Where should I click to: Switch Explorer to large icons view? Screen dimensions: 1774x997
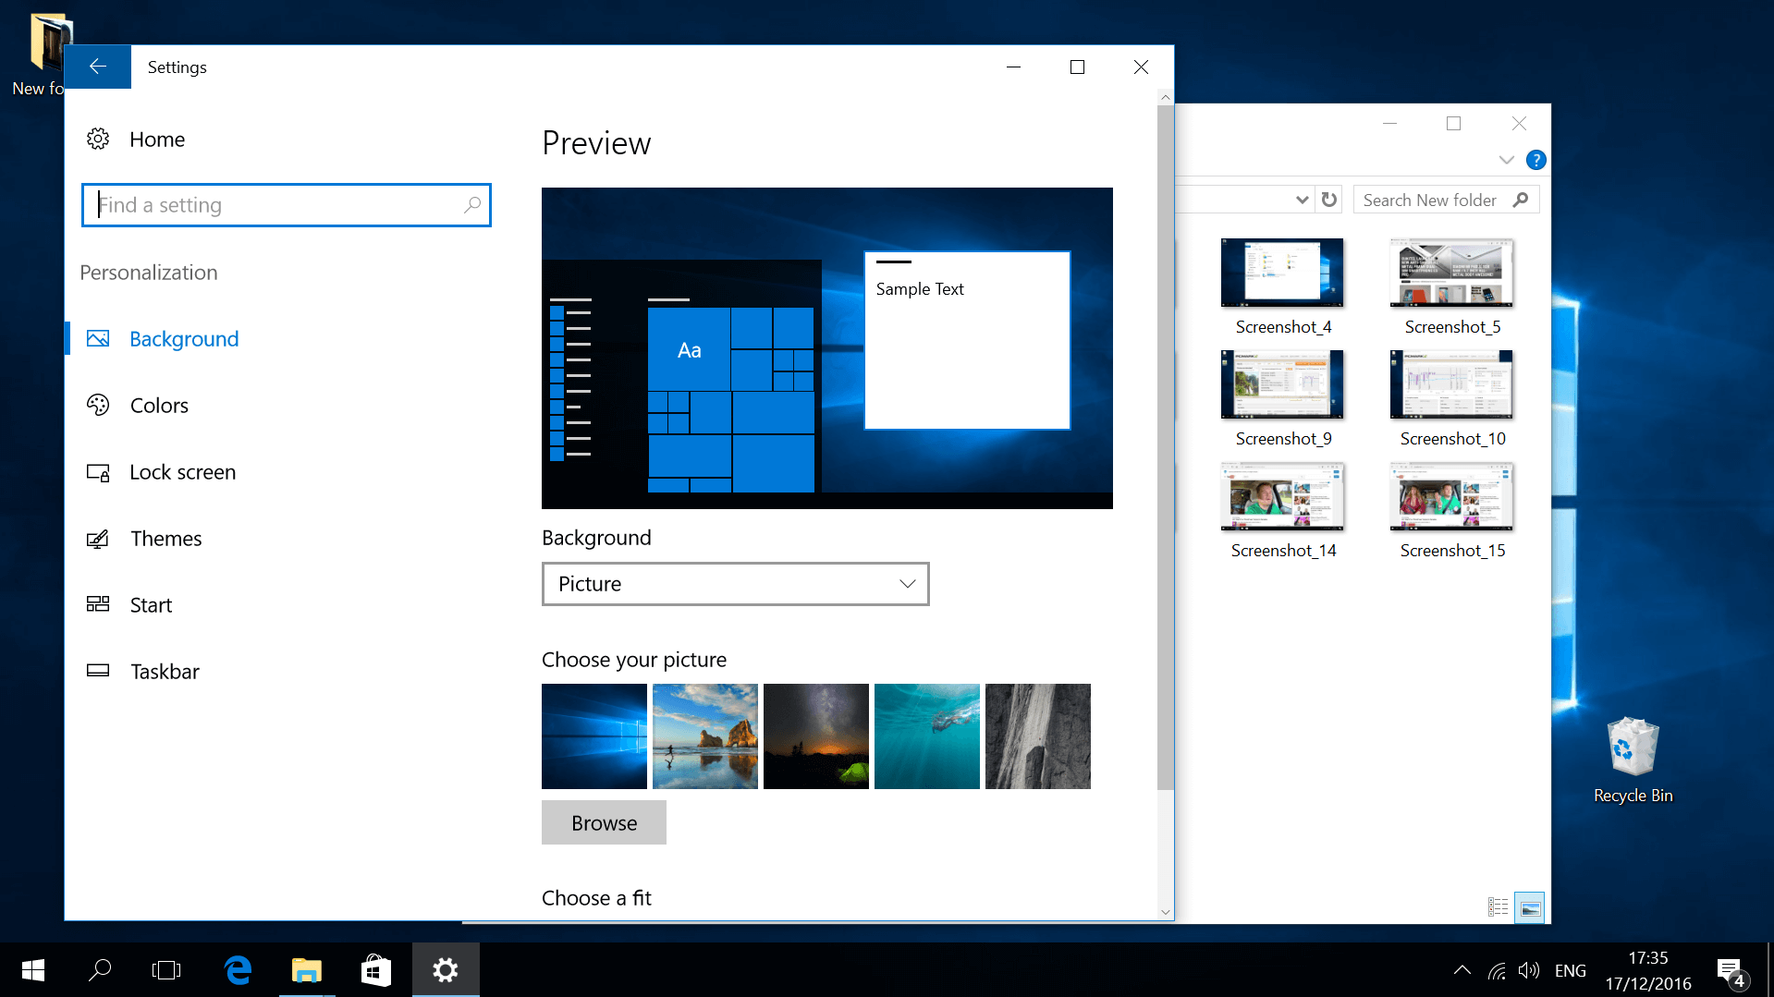[x=1530, y=907]
